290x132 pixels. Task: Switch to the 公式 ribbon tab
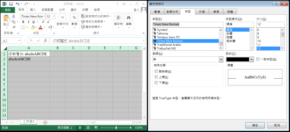pyautogui.click(x=62, y=10)
